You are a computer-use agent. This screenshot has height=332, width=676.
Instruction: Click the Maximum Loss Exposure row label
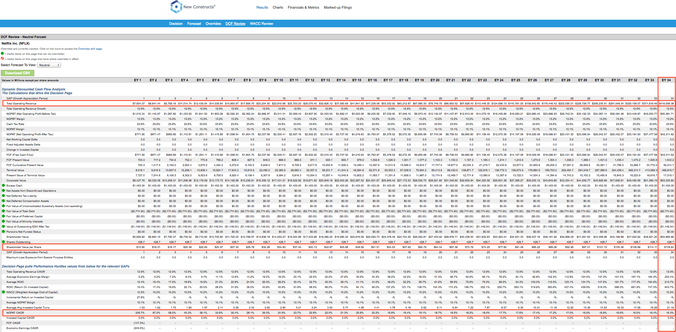(40, 257)
